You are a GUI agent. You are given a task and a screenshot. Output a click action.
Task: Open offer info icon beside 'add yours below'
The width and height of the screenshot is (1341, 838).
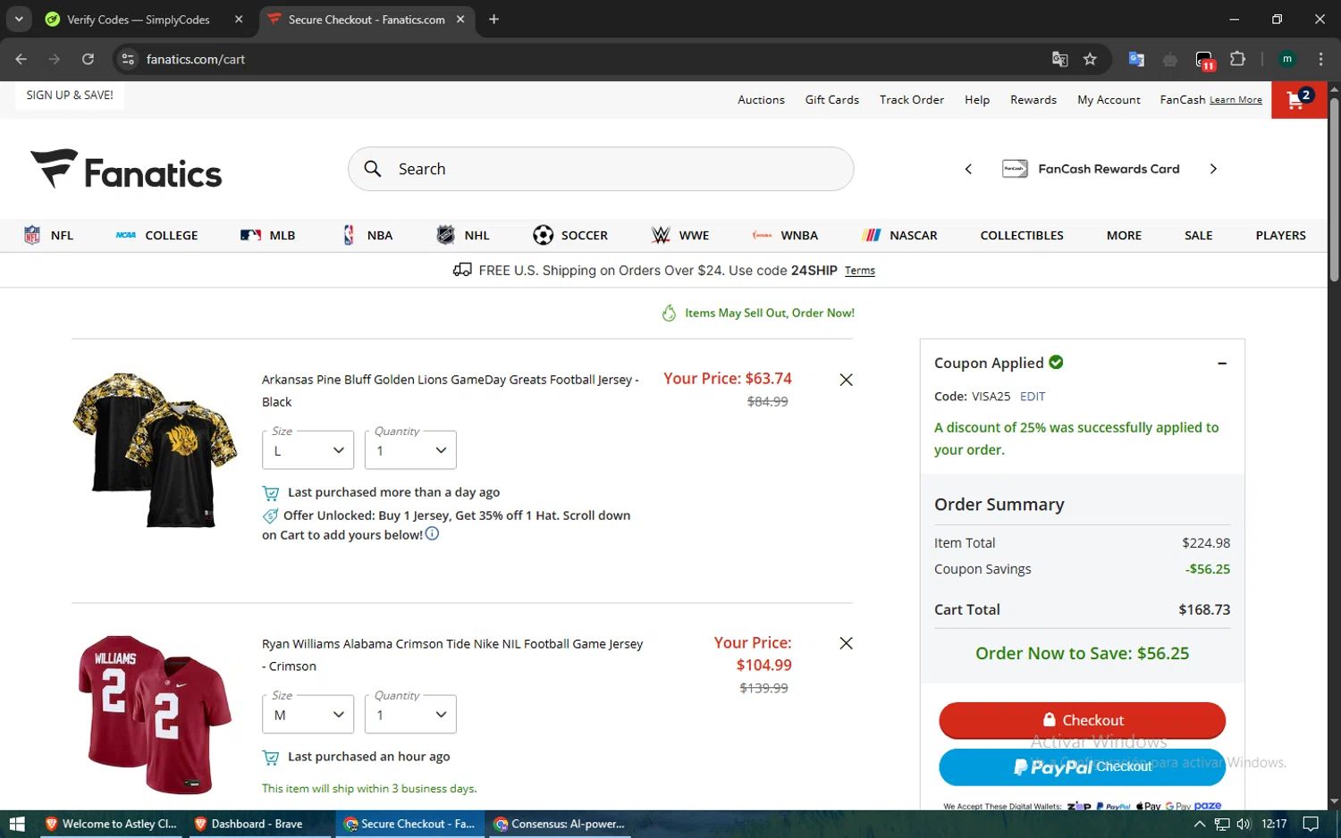click(x=432, y=534)
